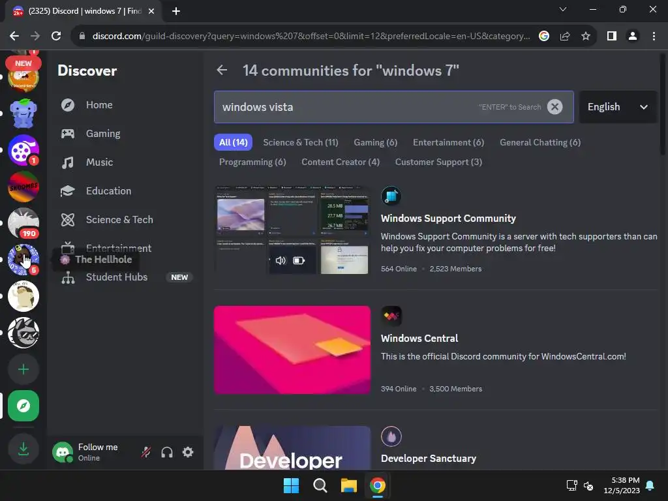Open Chrome profile icon

(633, 37)
